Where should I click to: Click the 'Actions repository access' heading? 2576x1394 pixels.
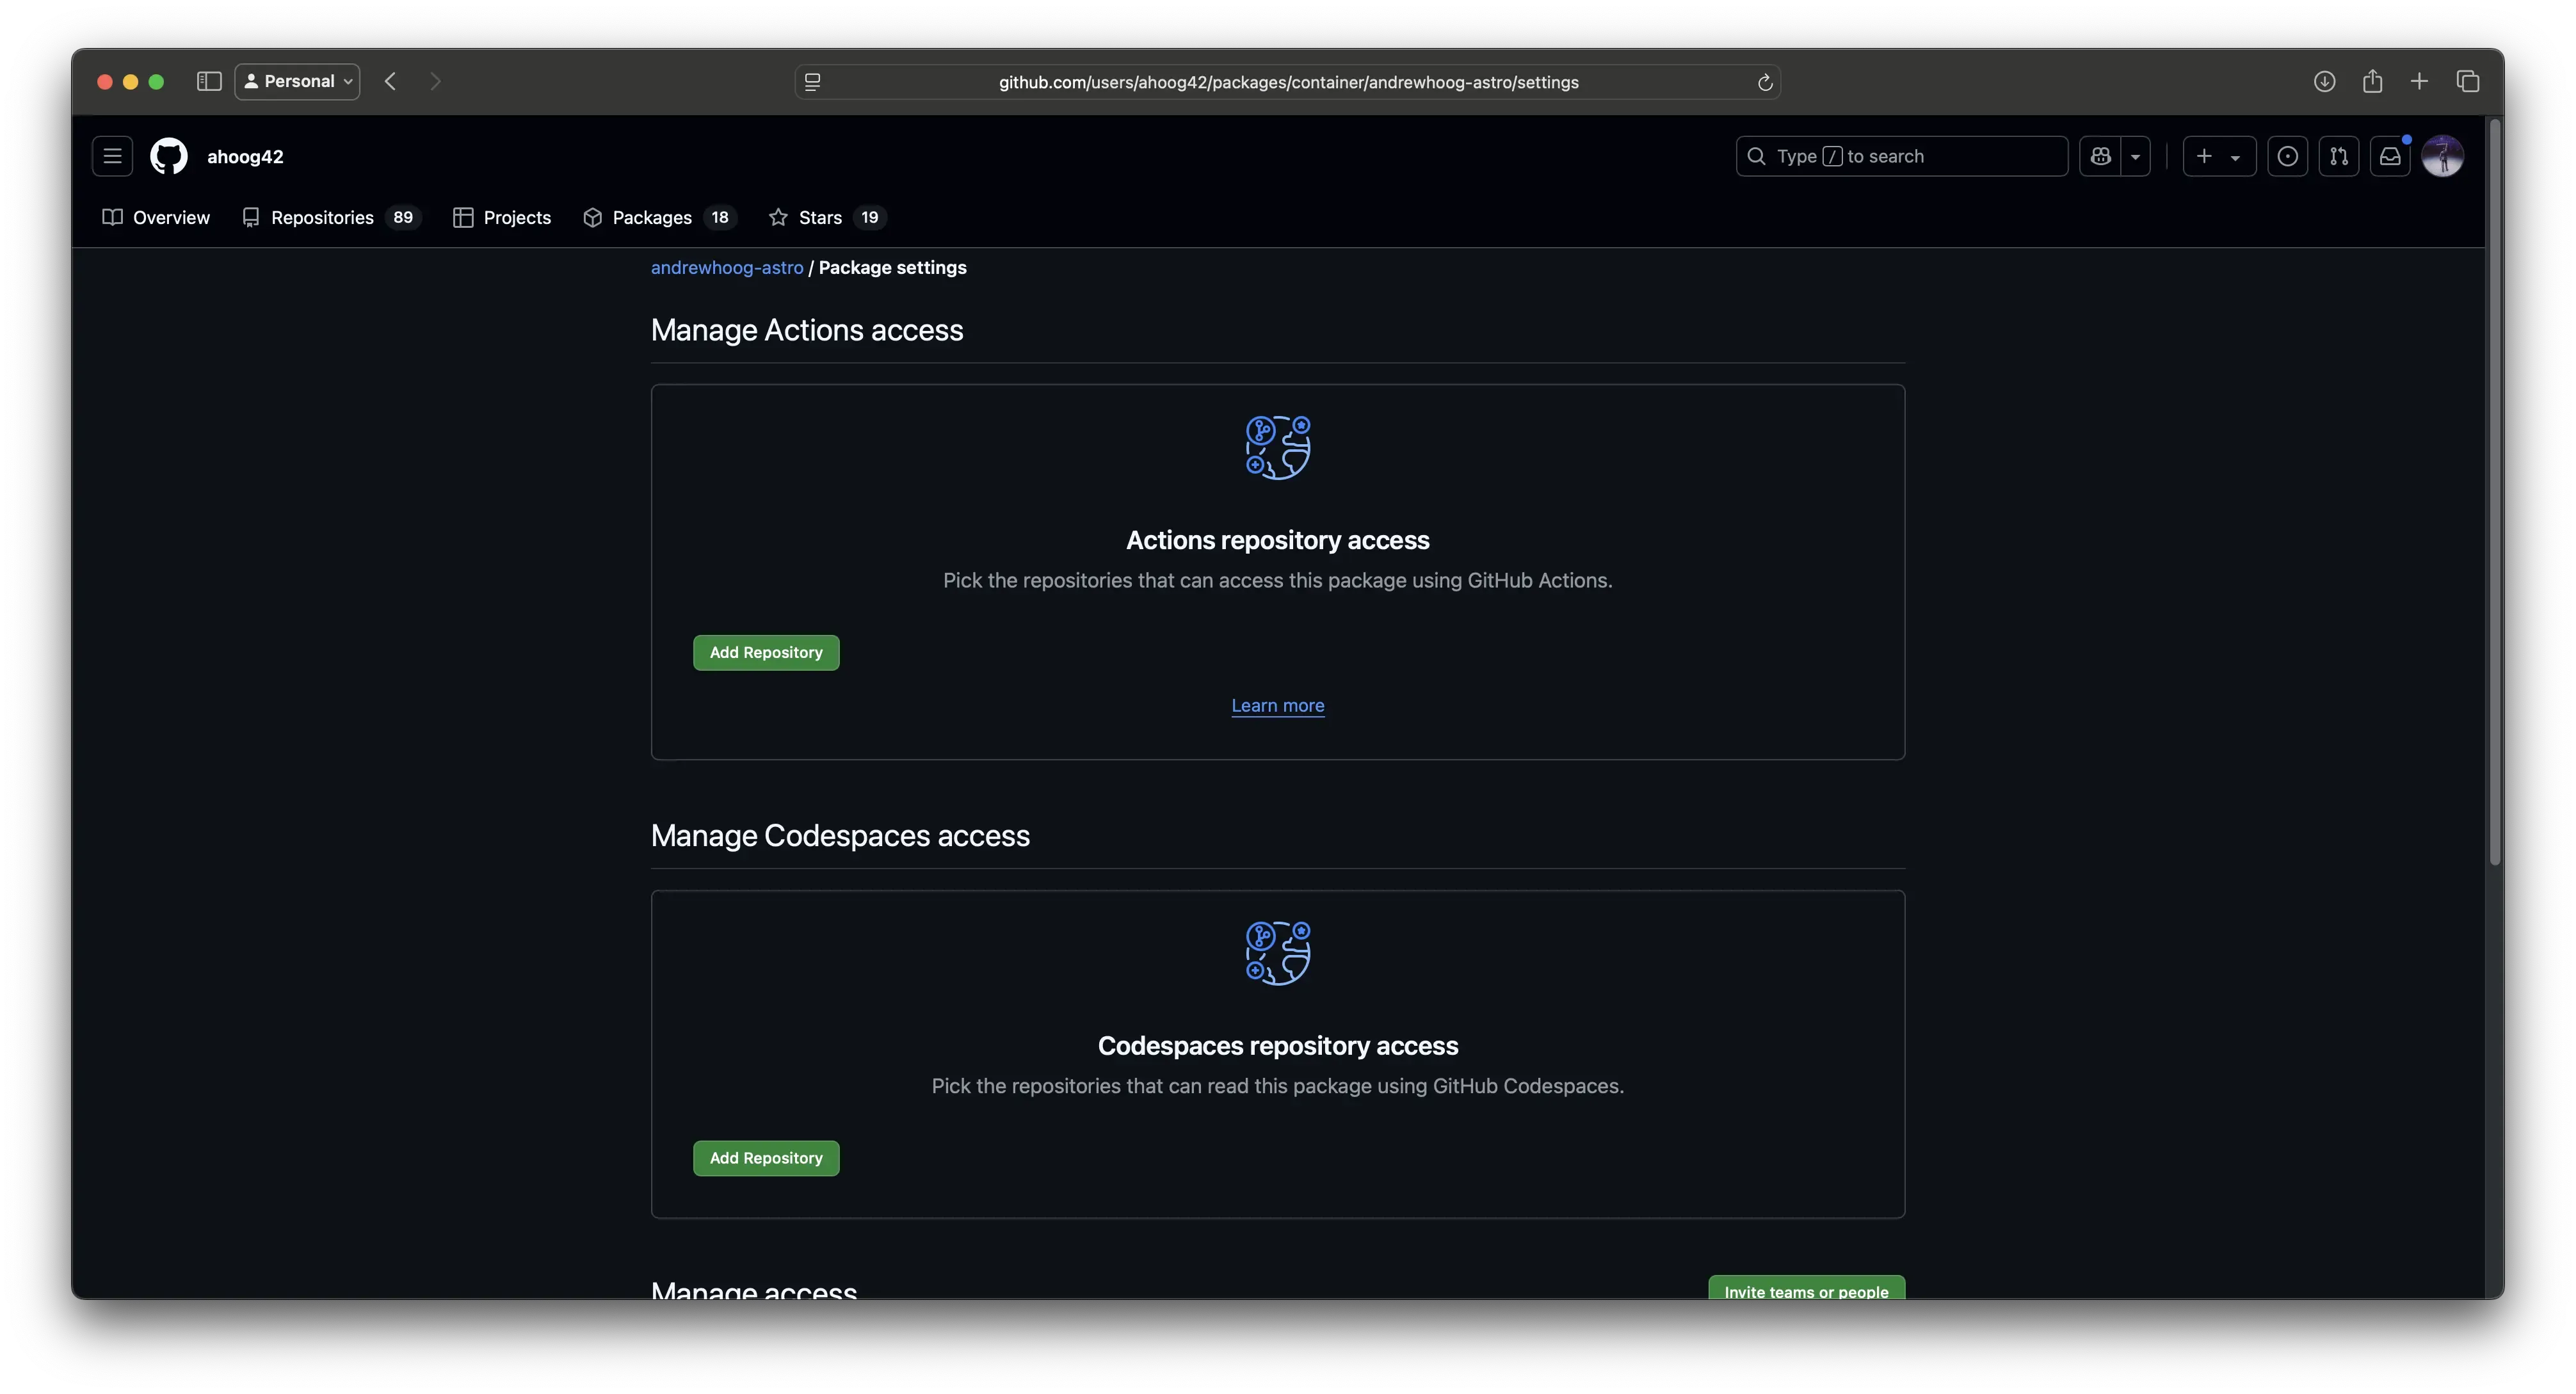point(1278,540)
